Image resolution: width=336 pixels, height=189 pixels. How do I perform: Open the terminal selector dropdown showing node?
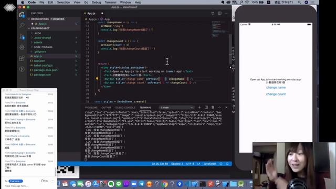click(176, 107)
